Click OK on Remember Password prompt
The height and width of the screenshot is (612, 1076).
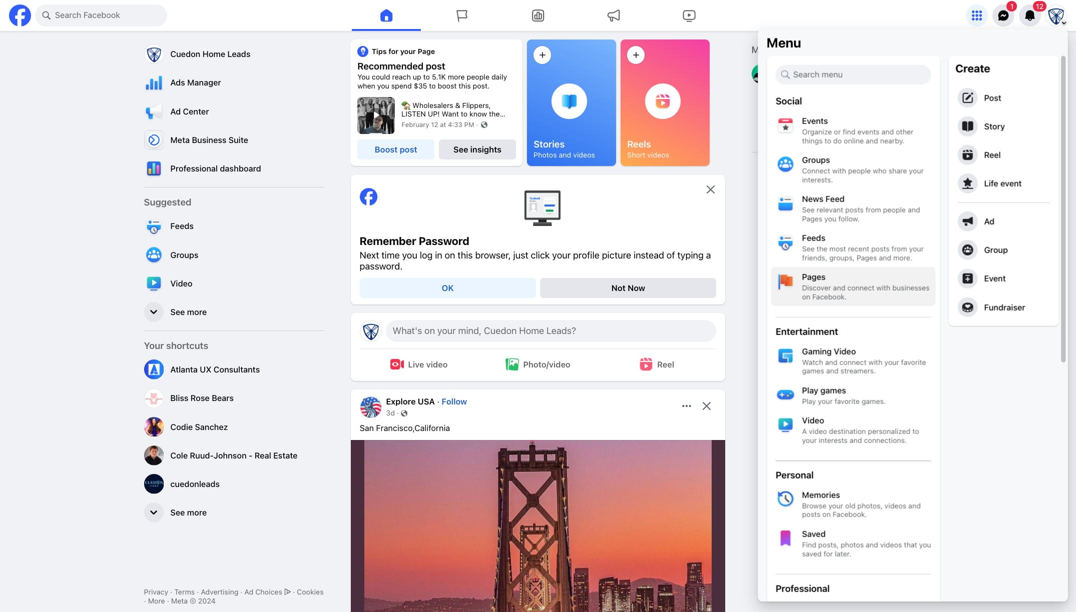pos(447,288)
